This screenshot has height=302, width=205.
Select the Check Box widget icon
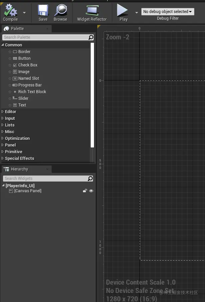(15, 65)
